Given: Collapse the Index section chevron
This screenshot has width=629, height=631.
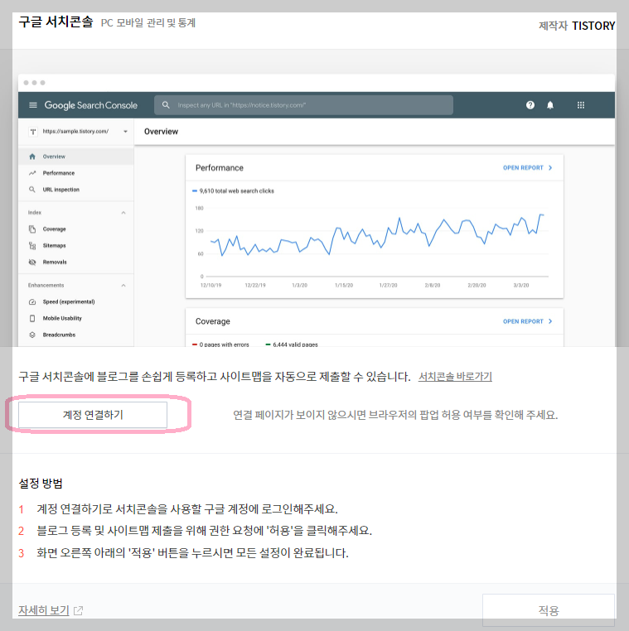Looking at the screenshot, I should tap(123, 213).
